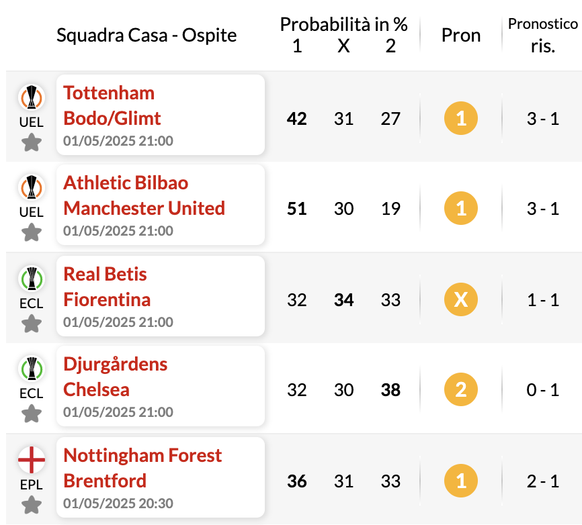Click the UEL logo beside Athletic Bilbao match
The width and height of the screenshot is (582, 525).
tap(32, 187)
